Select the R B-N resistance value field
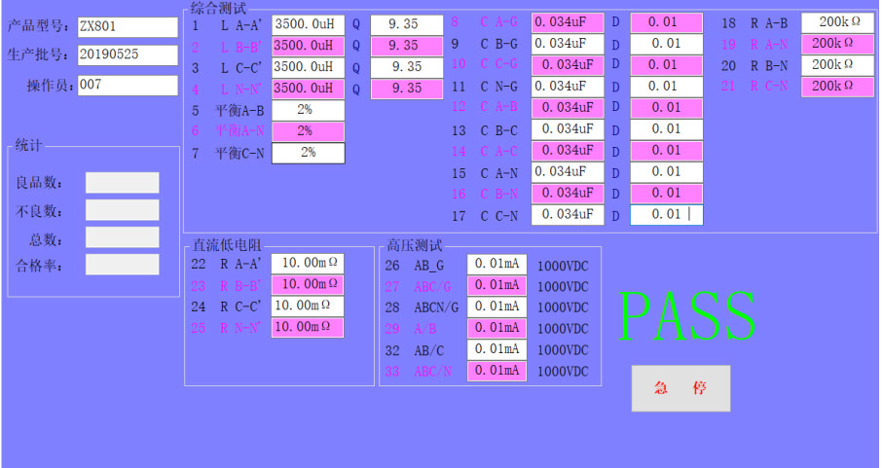883x468 pixels. 837,65
